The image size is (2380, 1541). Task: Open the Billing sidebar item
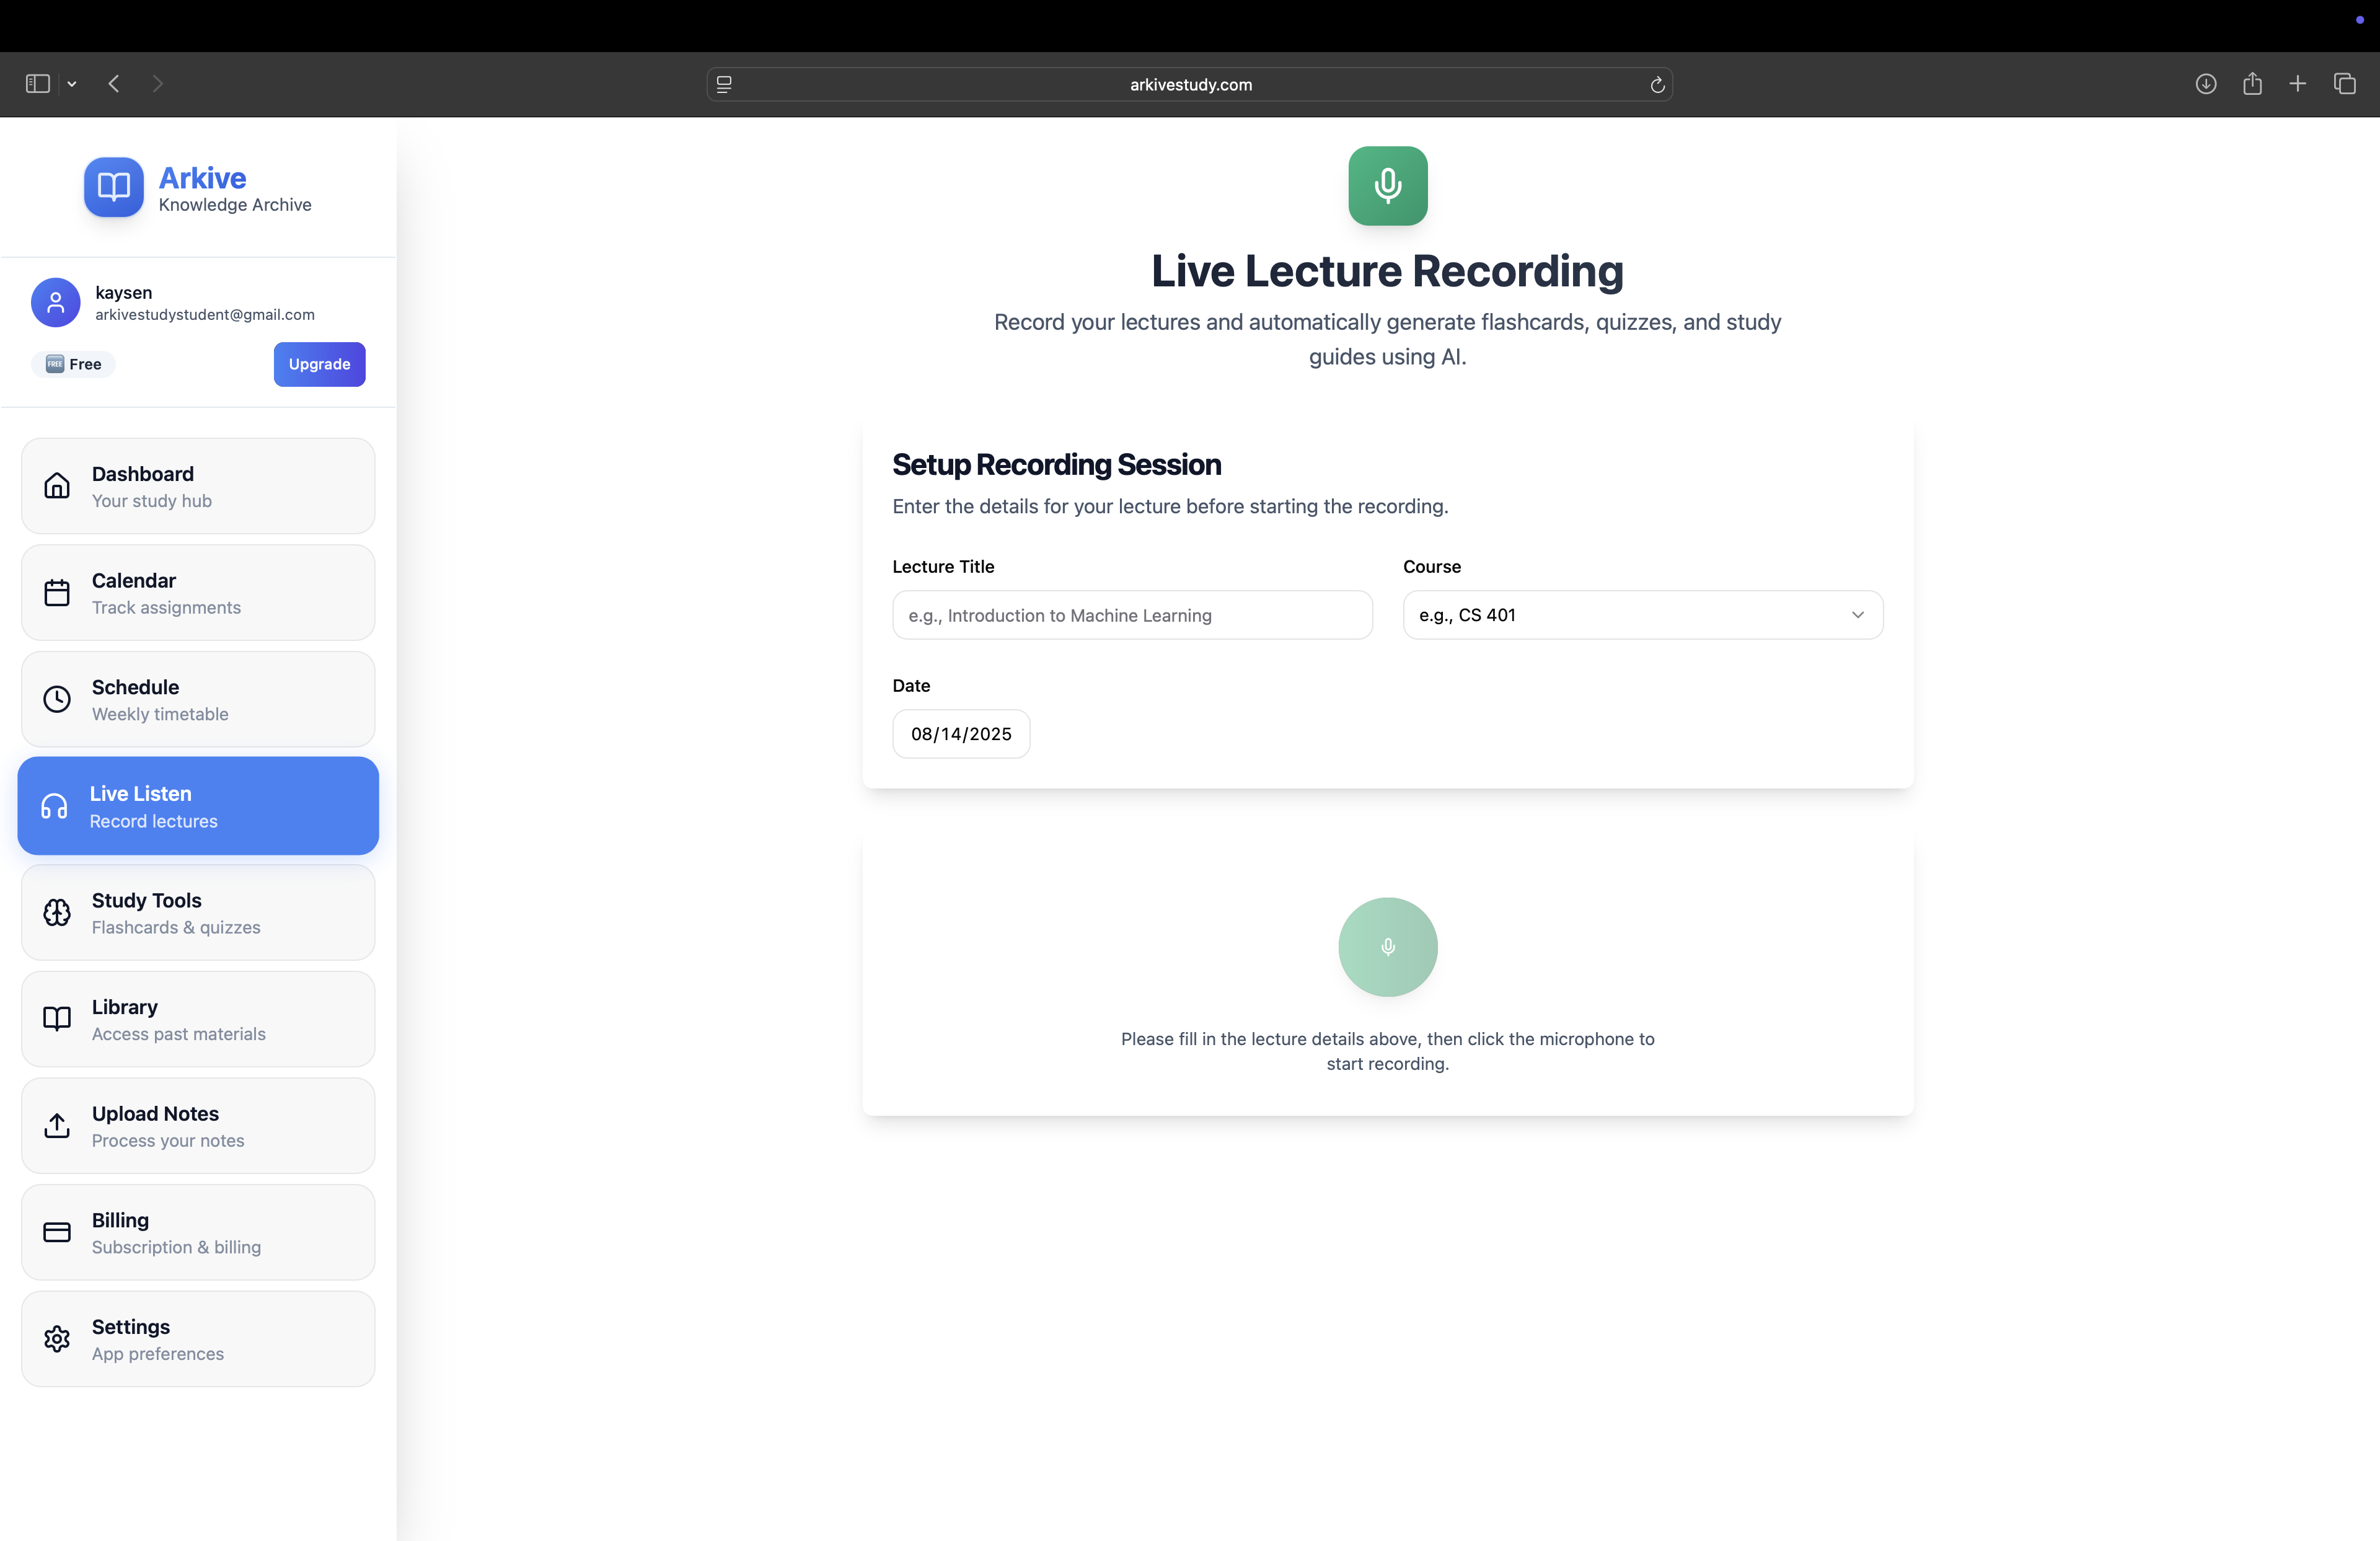pos(198,1232)
